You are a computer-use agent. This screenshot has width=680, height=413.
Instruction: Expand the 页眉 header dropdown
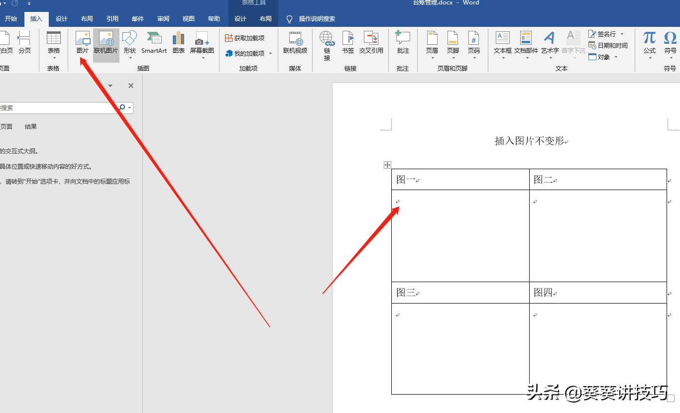432,58
